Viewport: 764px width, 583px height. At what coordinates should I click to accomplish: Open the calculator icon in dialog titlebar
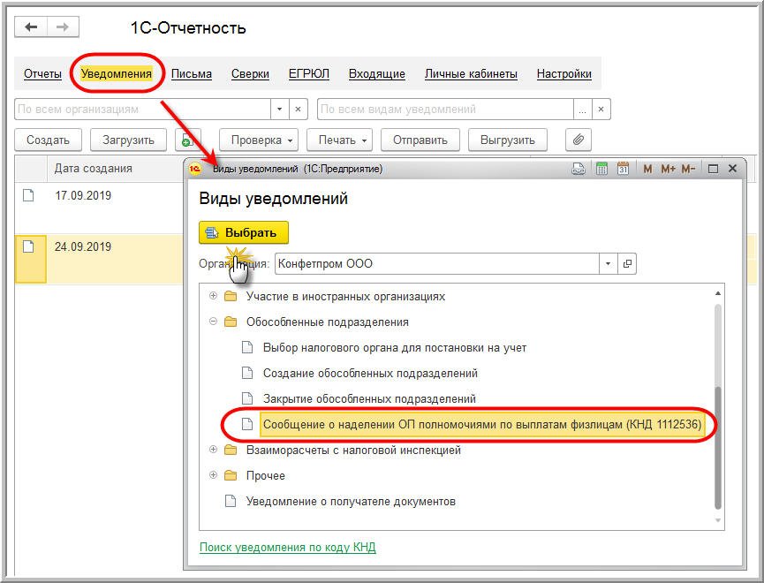pos(601,169)
